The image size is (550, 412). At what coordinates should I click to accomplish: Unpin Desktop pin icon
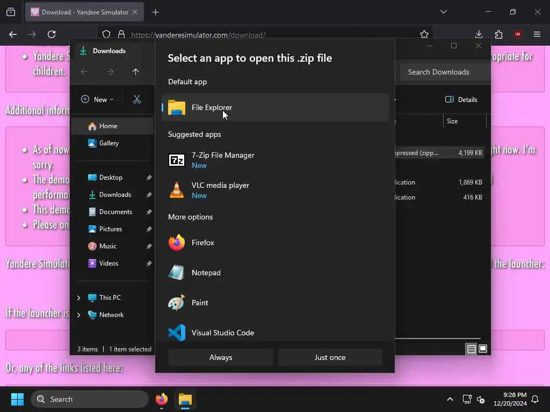pos(149,178)
